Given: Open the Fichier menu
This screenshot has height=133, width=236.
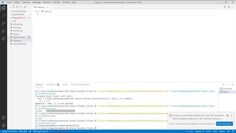Looking at the screenshot, I should (9, 2).
